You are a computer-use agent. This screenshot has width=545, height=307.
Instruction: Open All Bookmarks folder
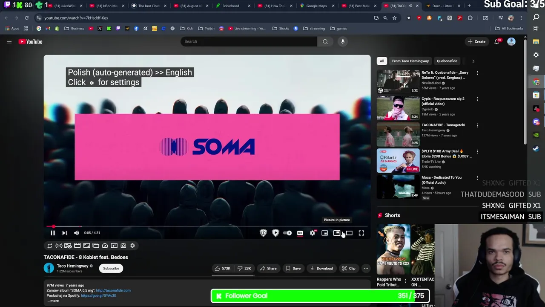point(509,28)
